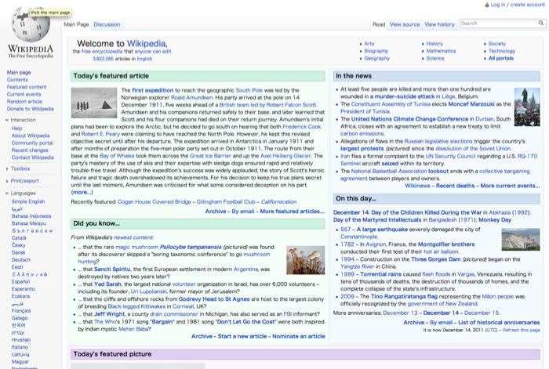Open the Read tab
Screen dimensions: 549x369
pyautogui.click(x=379, y=24)
